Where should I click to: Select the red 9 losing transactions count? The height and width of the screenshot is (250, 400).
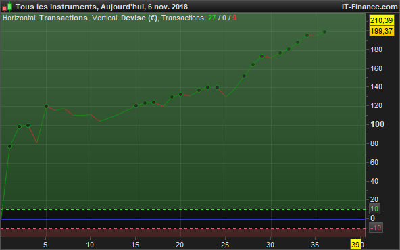pos(234,18)
